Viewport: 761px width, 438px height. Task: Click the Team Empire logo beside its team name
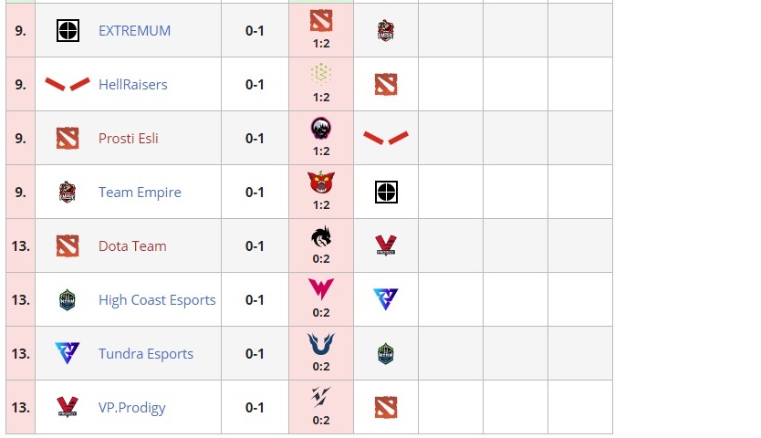point(68,193)
